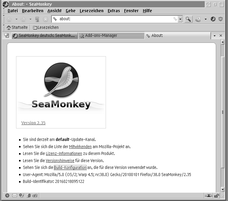Open the Build-Konfiguration link
Image resolution: width=228 pixels, height=201 pixels.
(x=70, y=167)
